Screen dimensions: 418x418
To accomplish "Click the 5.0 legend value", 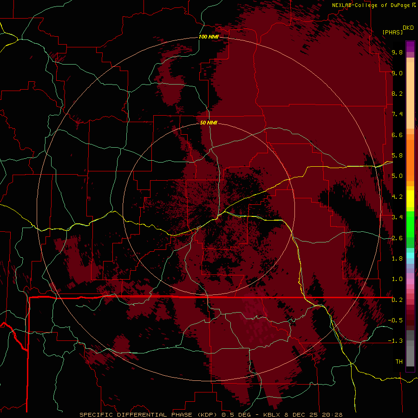I will pos(397,176).
